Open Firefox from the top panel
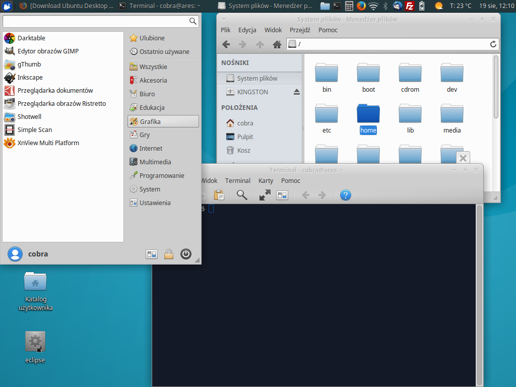516x387 pixels. (x=361, y=6)
